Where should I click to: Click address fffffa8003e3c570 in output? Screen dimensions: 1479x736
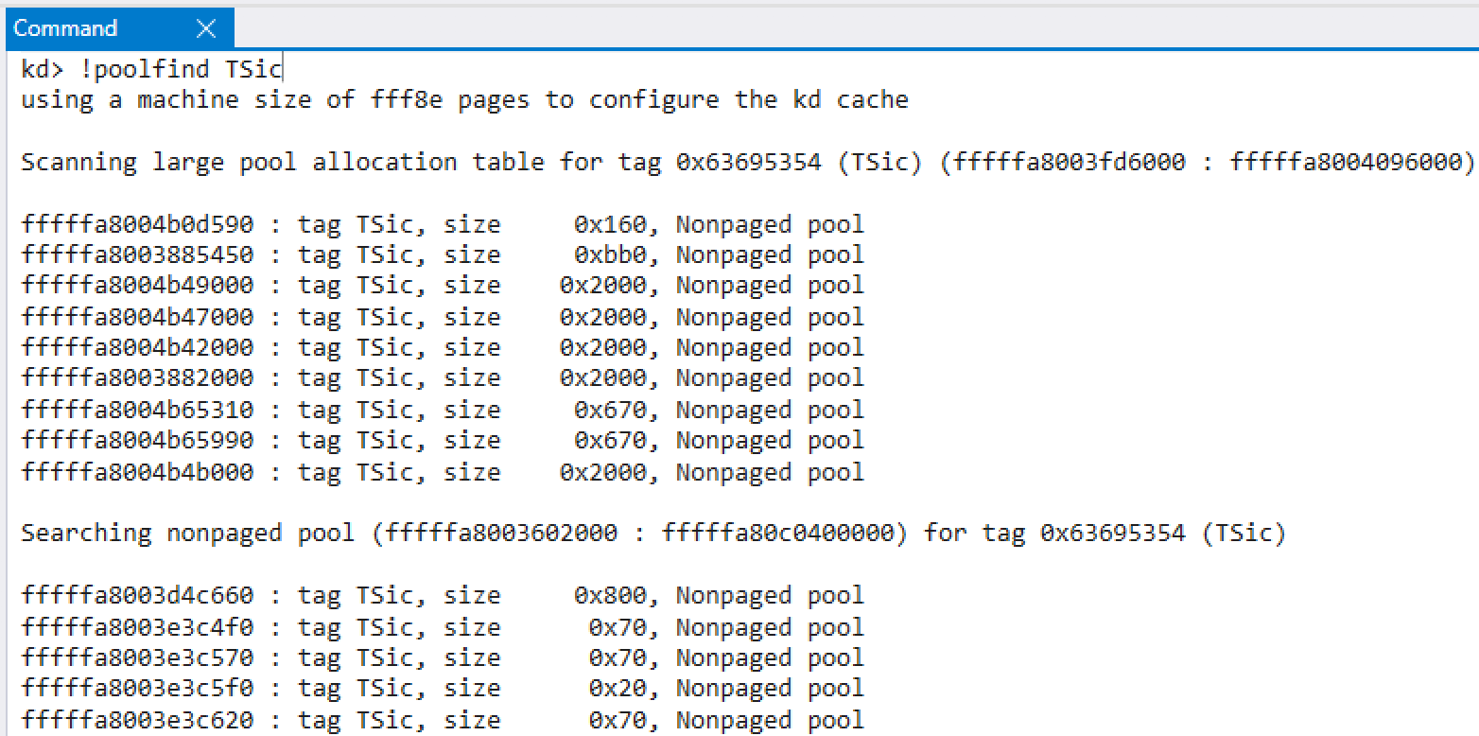point(137,657)
